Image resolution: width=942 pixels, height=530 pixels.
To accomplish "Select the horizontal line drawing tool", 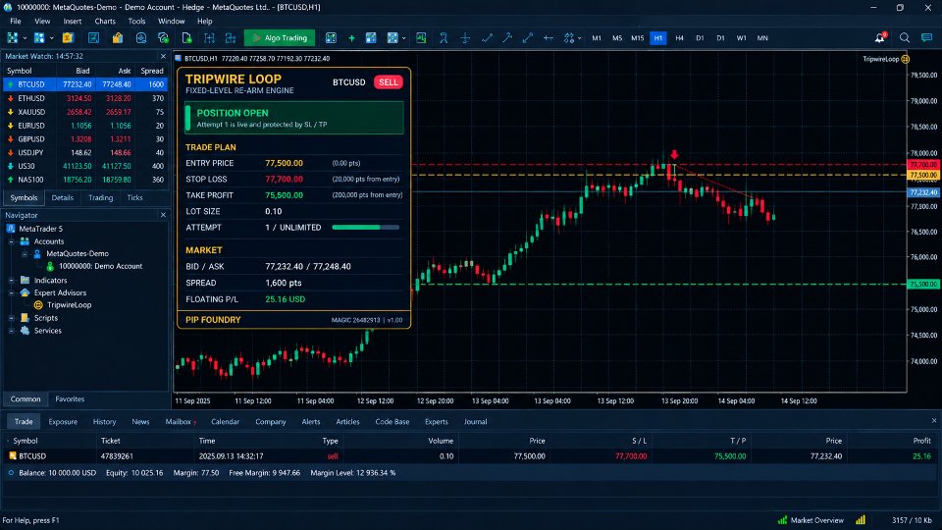I will 548,38.
